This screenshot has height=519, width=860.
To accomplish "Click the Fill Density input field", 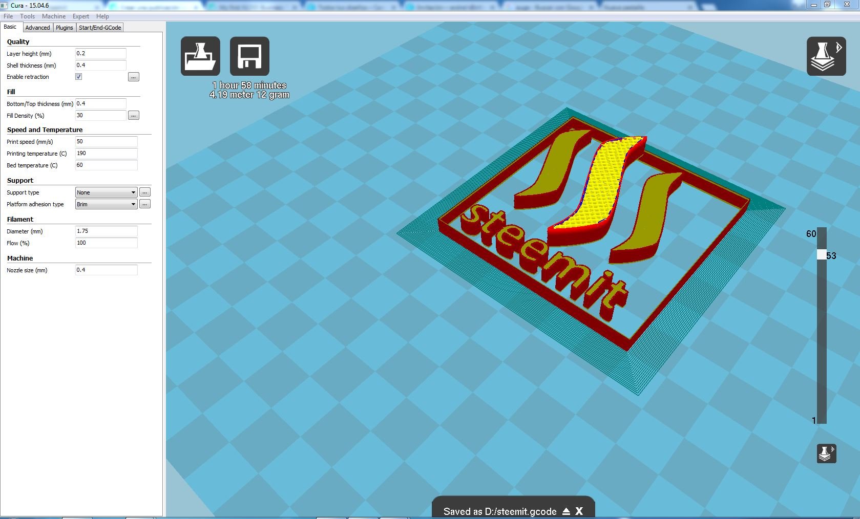I will [101, 116].
